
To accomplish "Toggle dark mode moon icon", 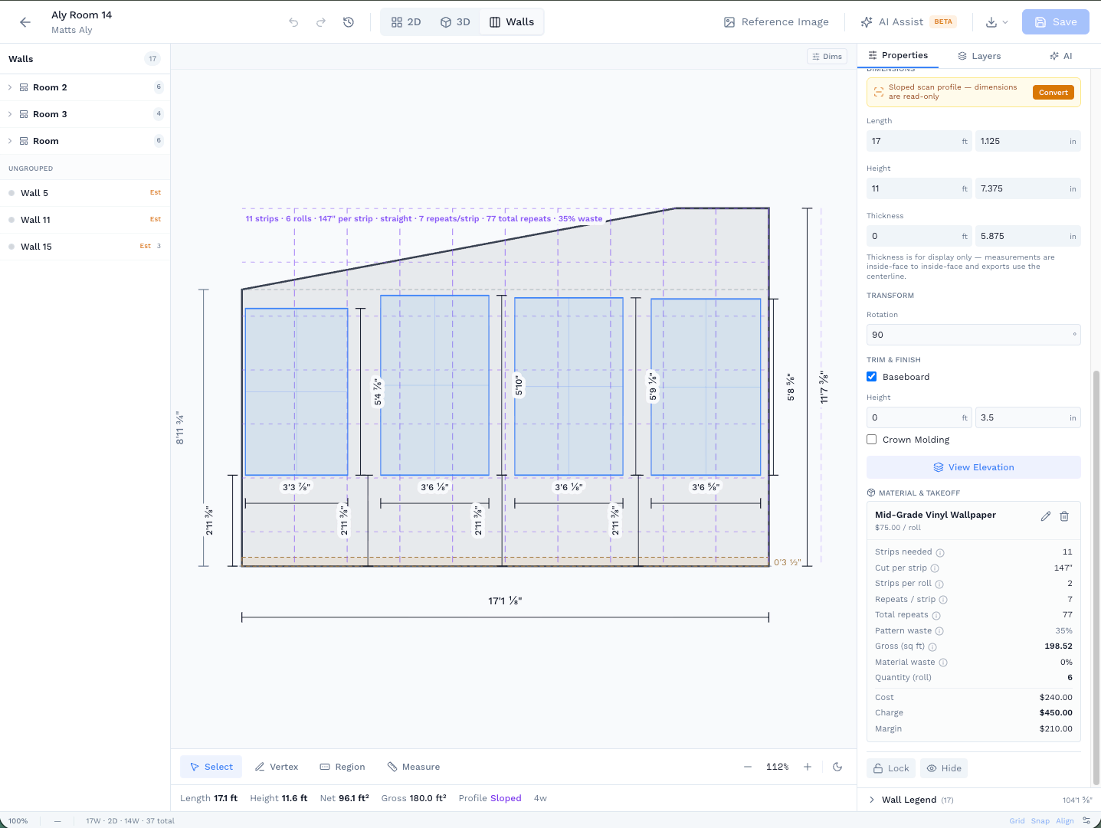I will tap(837, 767).
